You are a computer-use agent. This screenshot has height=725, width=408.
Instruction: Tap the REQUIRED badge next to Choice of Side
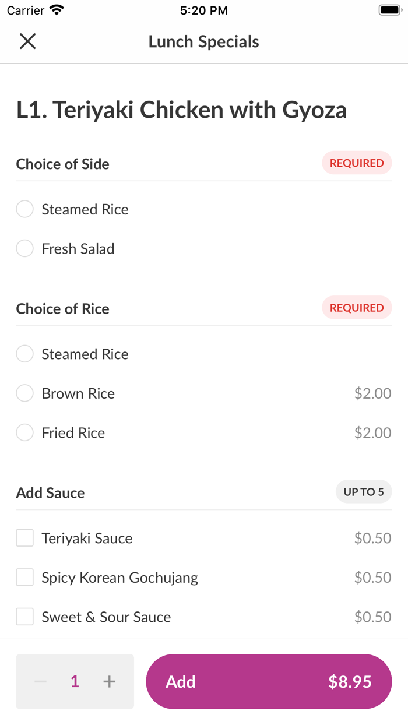tap(357, 163)
